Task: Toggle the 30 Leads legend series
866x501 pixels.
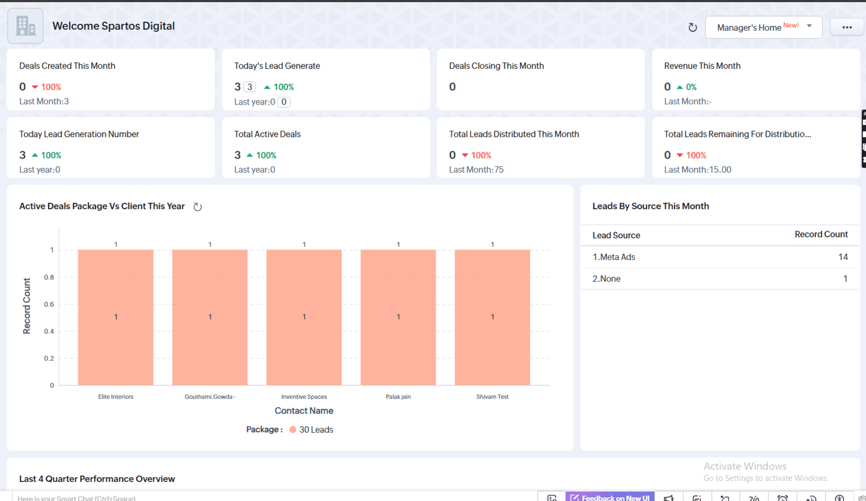Action: (x=311, y=430)
